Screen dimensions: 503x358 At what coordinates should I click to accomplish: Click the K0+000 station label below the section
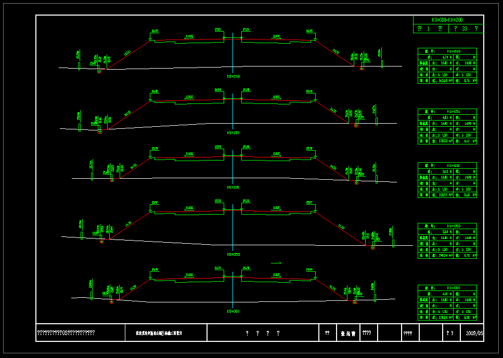click(x=233, y=311)
